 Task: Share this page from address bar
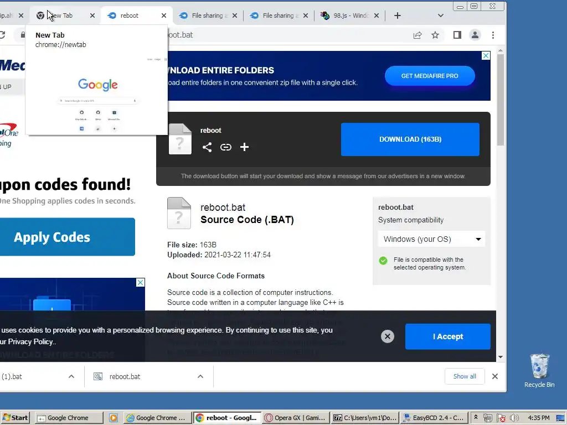click(417, 35)
